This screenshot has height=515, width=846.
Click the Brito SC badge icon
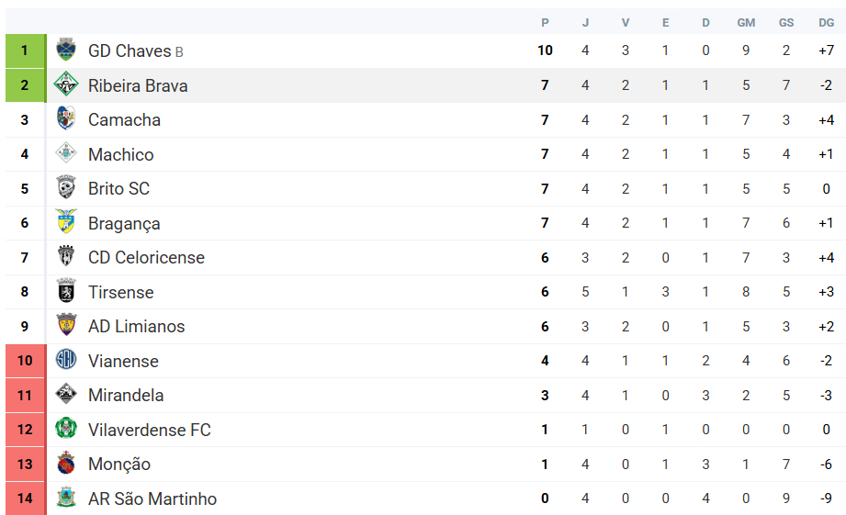(x=66, y=188)
